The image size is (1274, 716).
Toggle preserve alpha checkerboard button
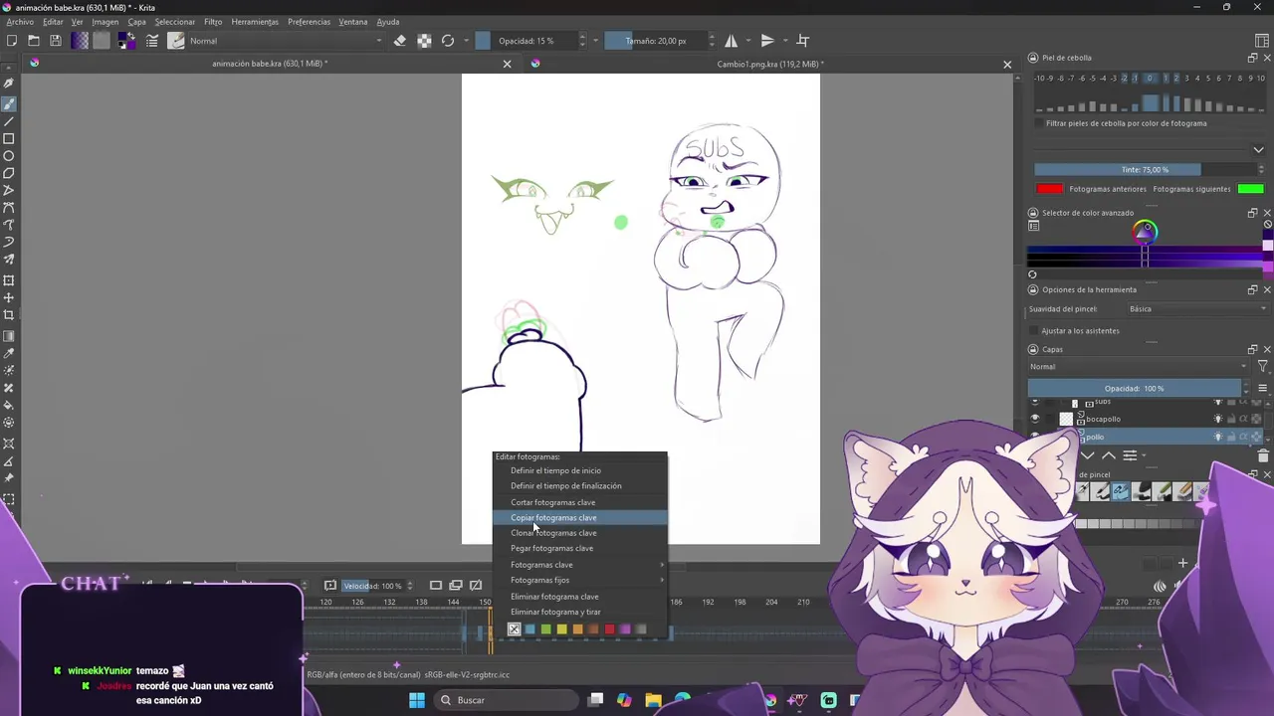(x=424, y=41)
